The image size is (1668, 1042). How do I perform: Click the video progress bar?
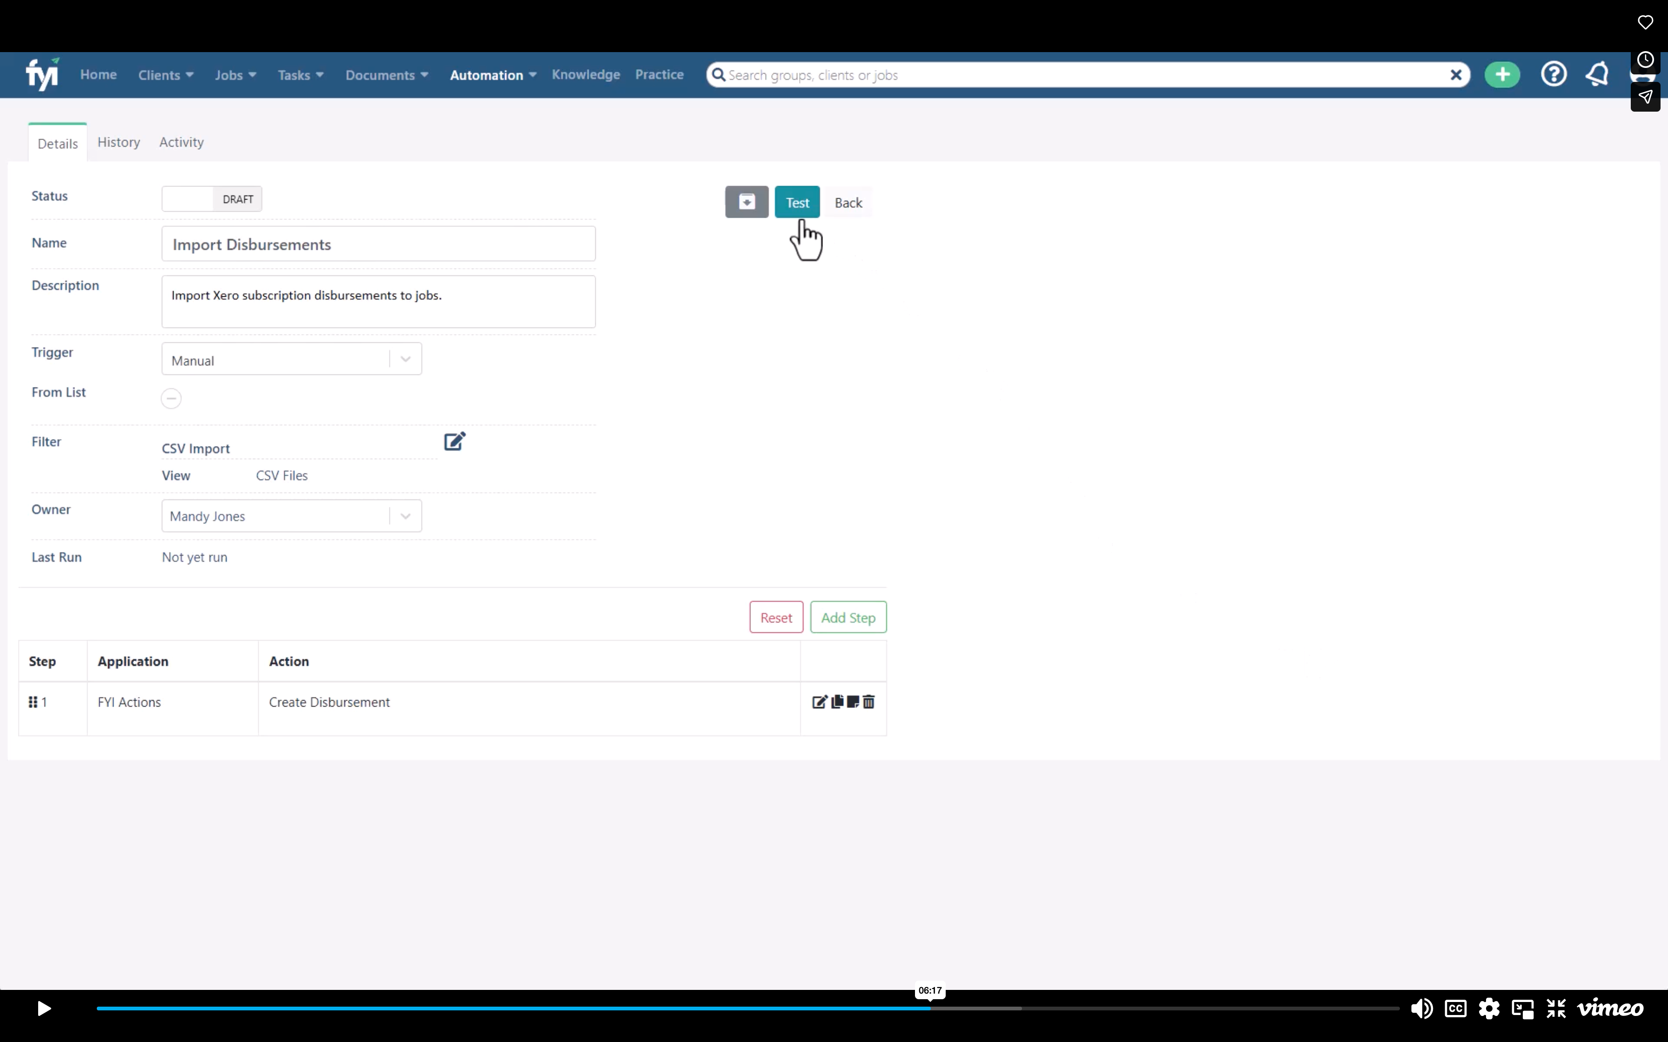click(748, 1008)
